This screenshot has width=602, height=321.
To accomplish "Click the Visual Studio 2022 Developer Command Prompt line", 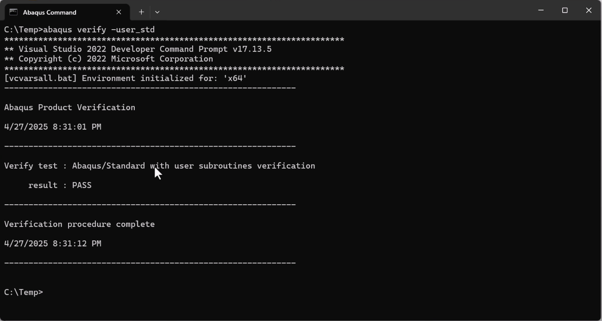I will 138,49.
